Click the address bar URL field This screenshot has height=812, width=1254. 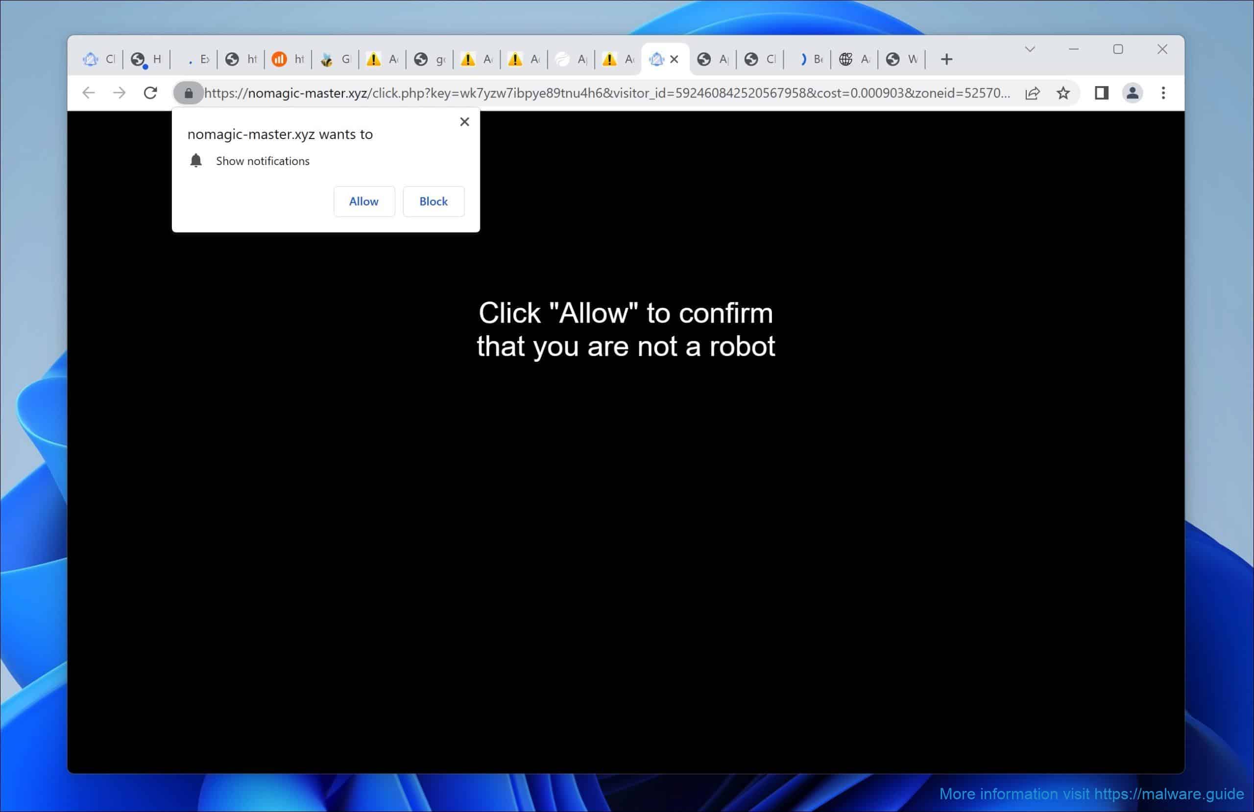[607, 93]
